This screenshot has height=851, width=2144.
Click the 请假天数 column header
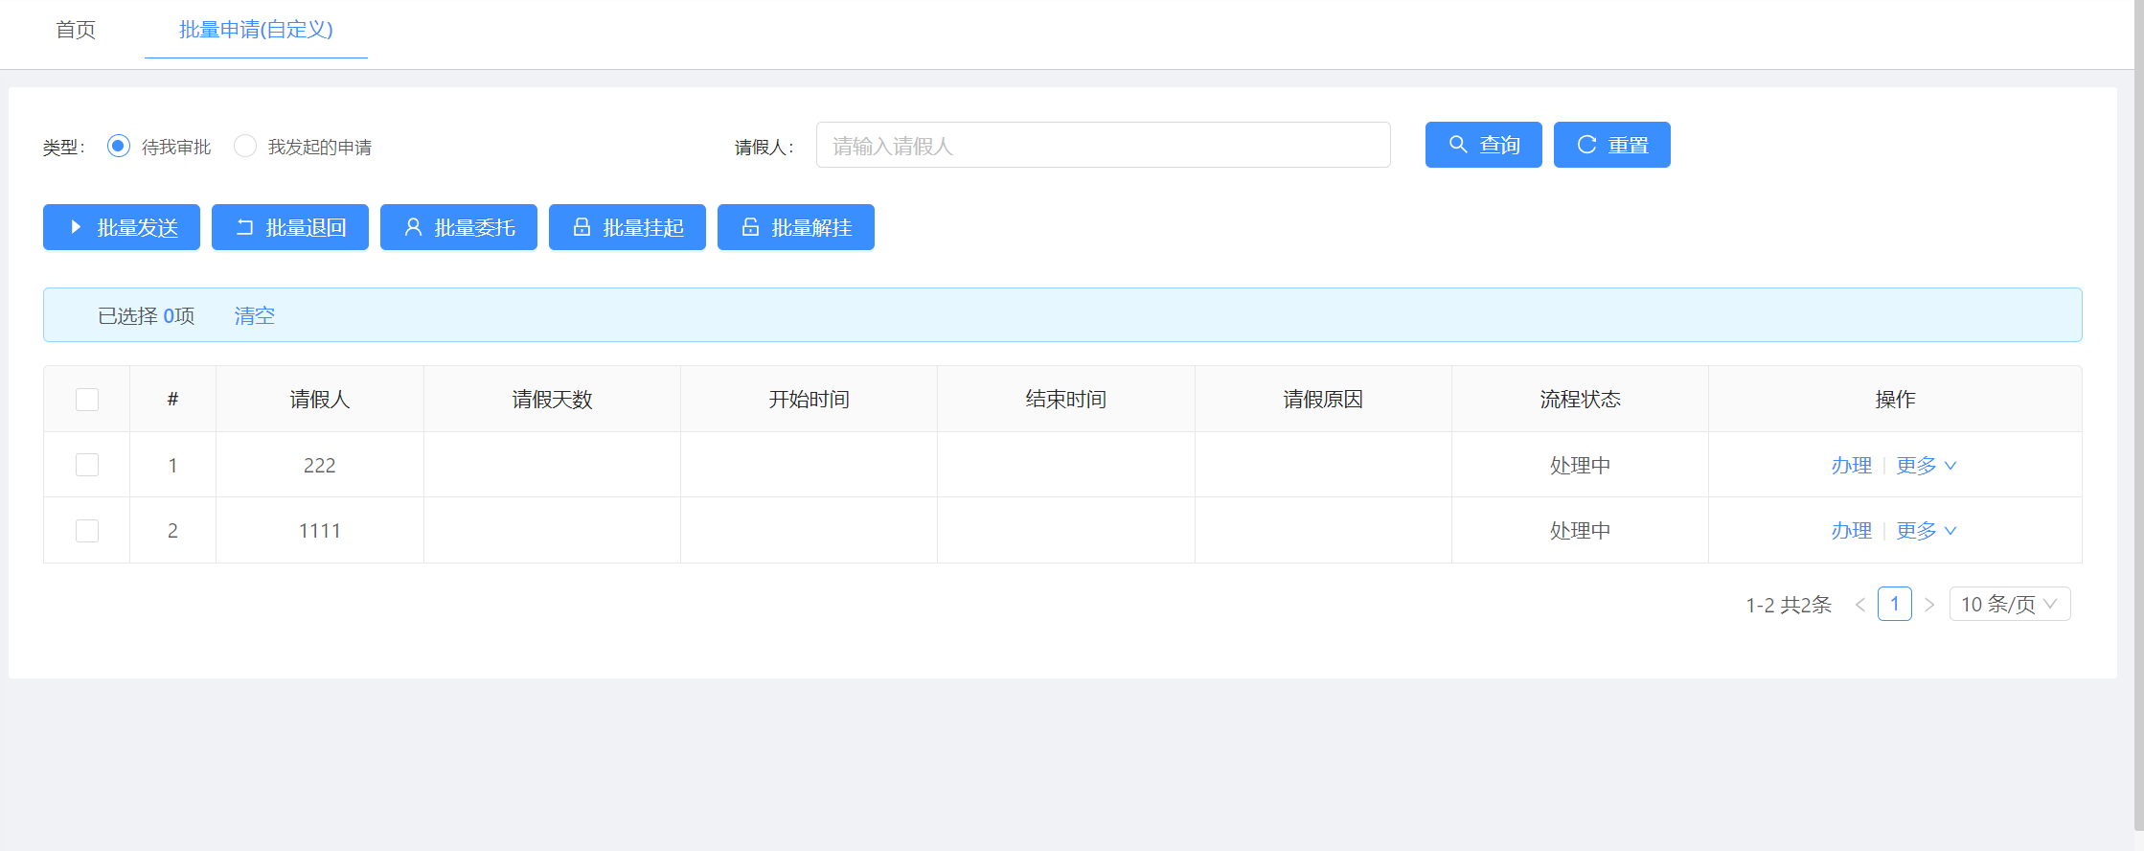553,399
